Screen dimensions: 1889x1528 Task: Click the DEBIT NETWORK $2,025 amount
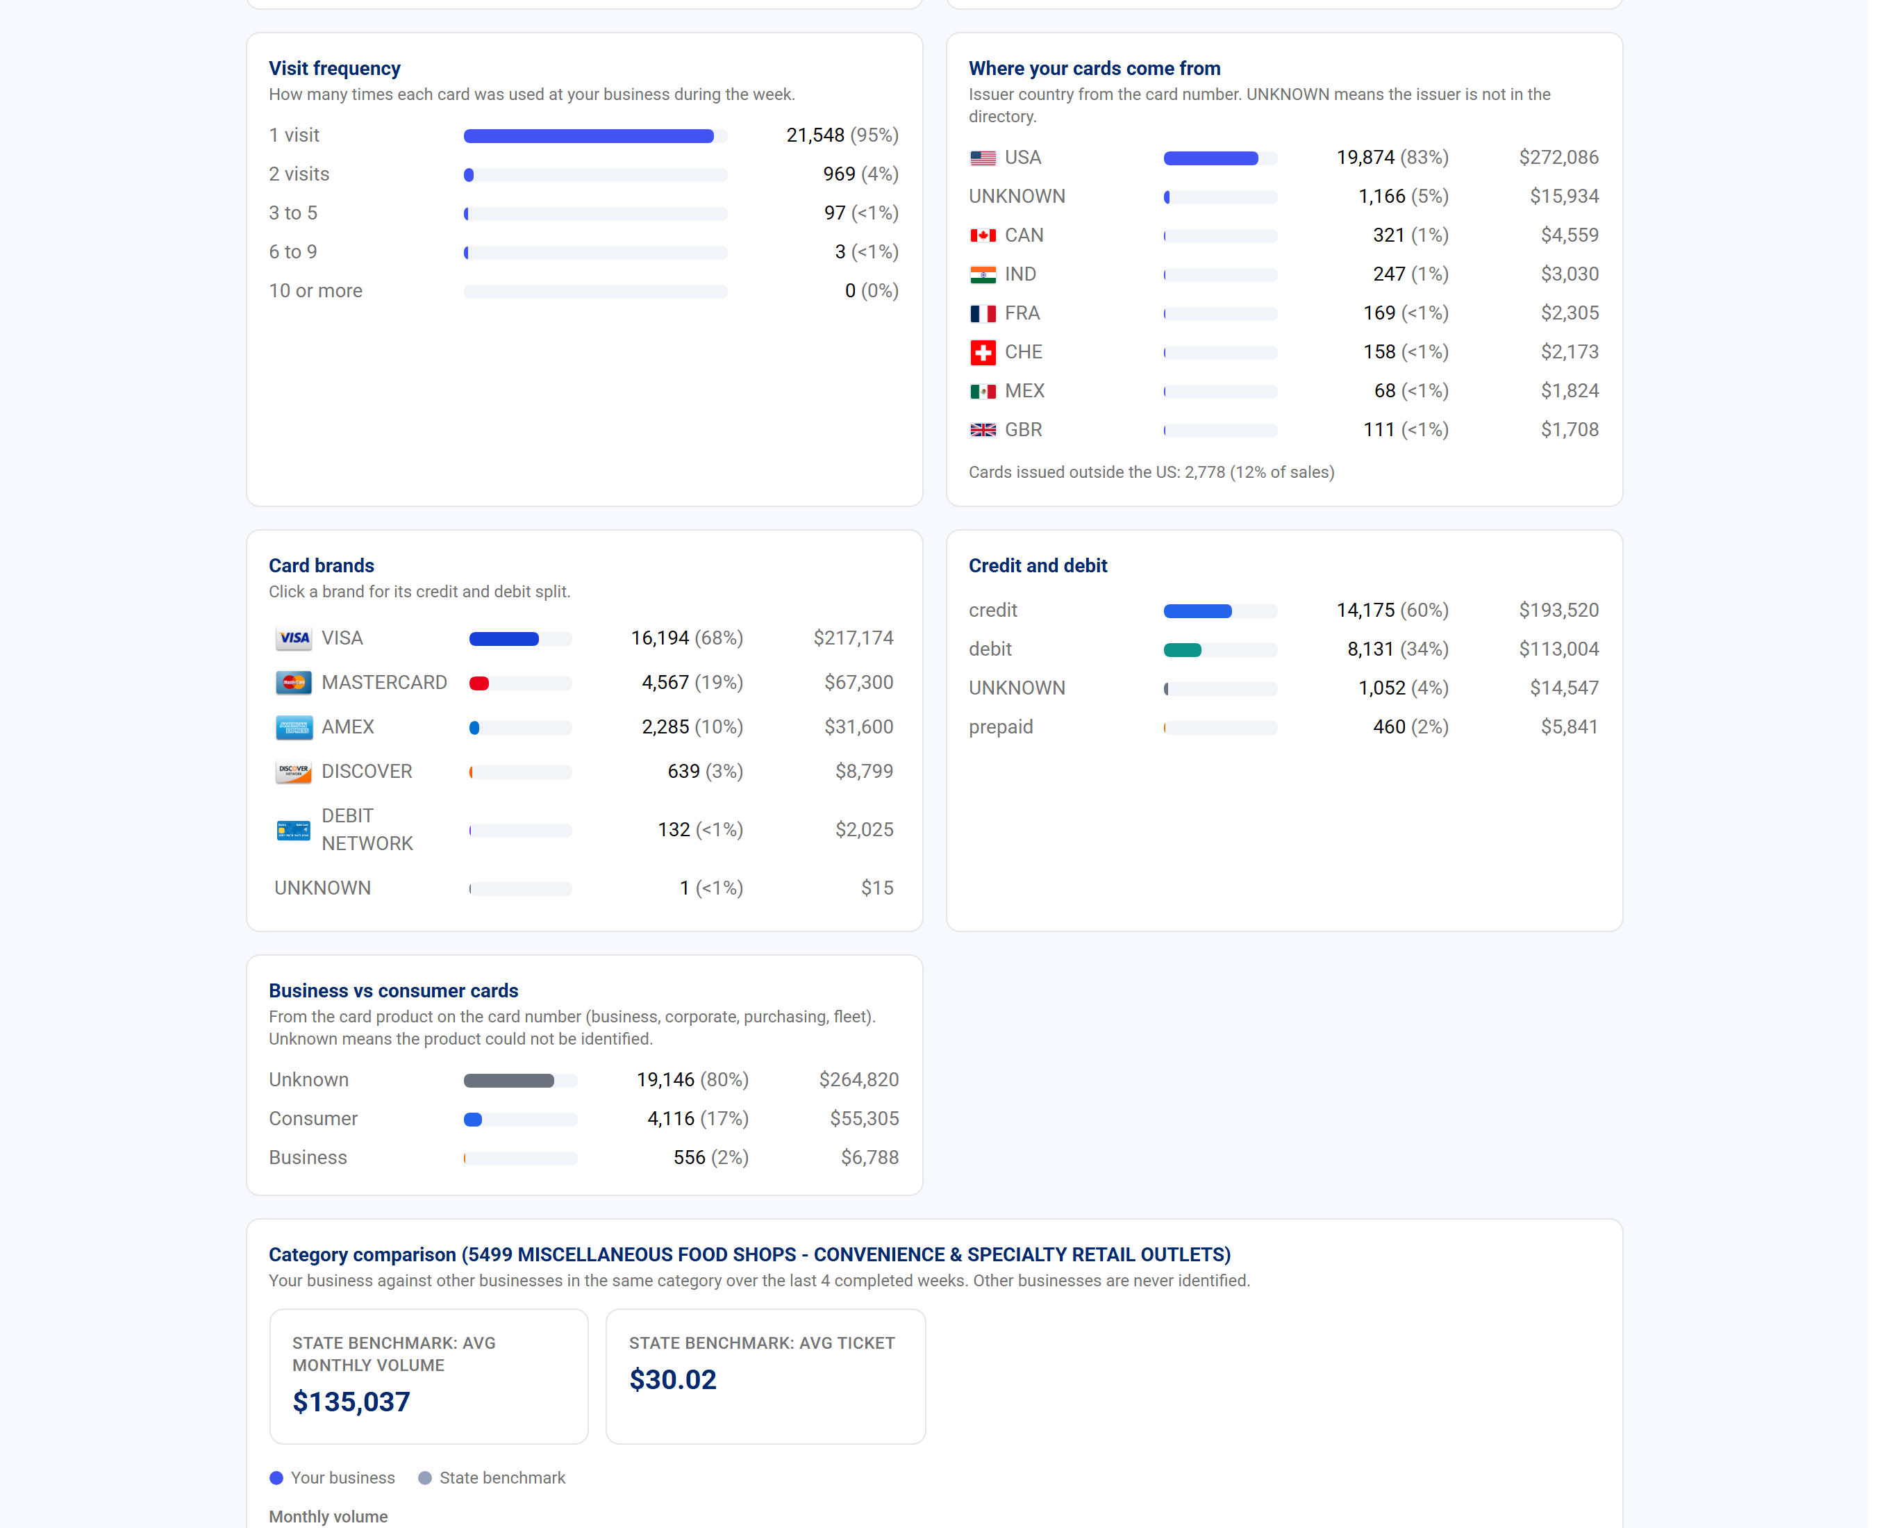[863, 829]
